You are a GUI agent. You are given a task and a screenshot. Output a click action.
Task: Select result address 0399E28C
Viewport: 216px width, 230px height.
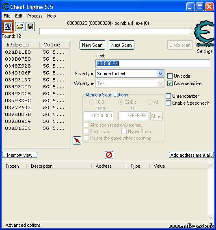pyautogui.click(x=18, y=101)
